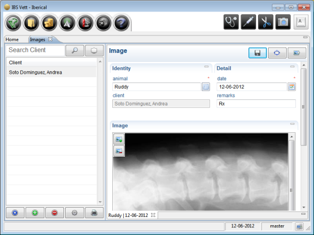Close the Images tab

(51, 39)
